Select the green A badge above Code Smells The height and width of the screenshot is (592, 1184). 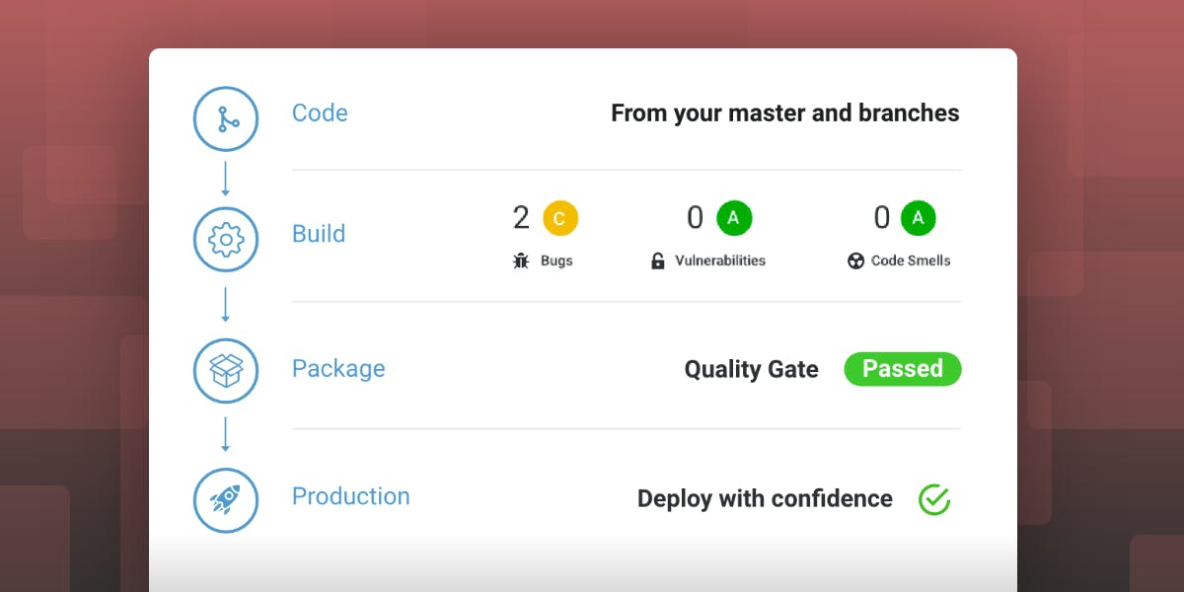(918, 218)
